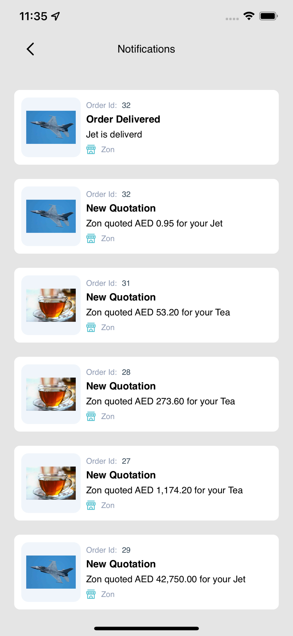The height and width of the screenshot is (636, 293).
Task: Open the tea thumbnail for order 28
Action: pyautogui.click(x=51, y=394)
